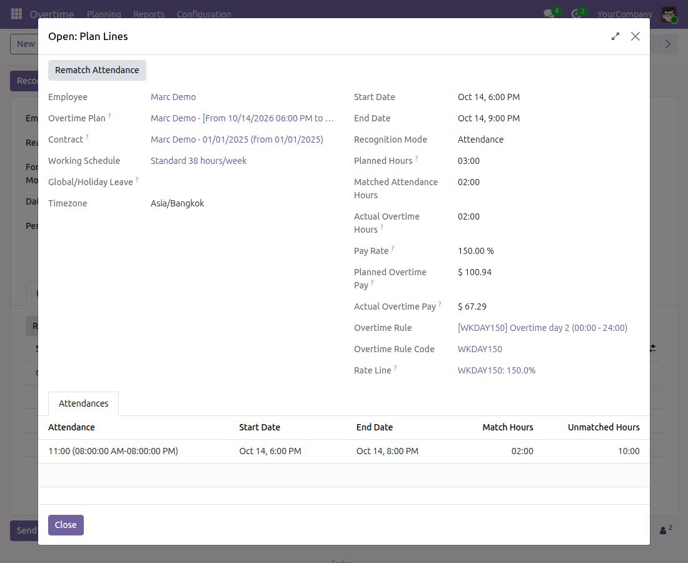The image size is (688, 563).
Task: Open the Reports menu
Action: (x=149, y=14)
